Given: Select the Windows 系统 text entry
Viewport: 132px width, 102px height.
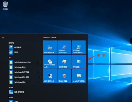Looking at the screenshot, I should point(20,82).
